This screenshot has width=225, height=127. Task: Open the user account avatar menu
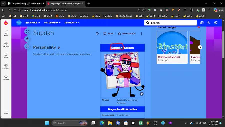click(x=216, y=23)
